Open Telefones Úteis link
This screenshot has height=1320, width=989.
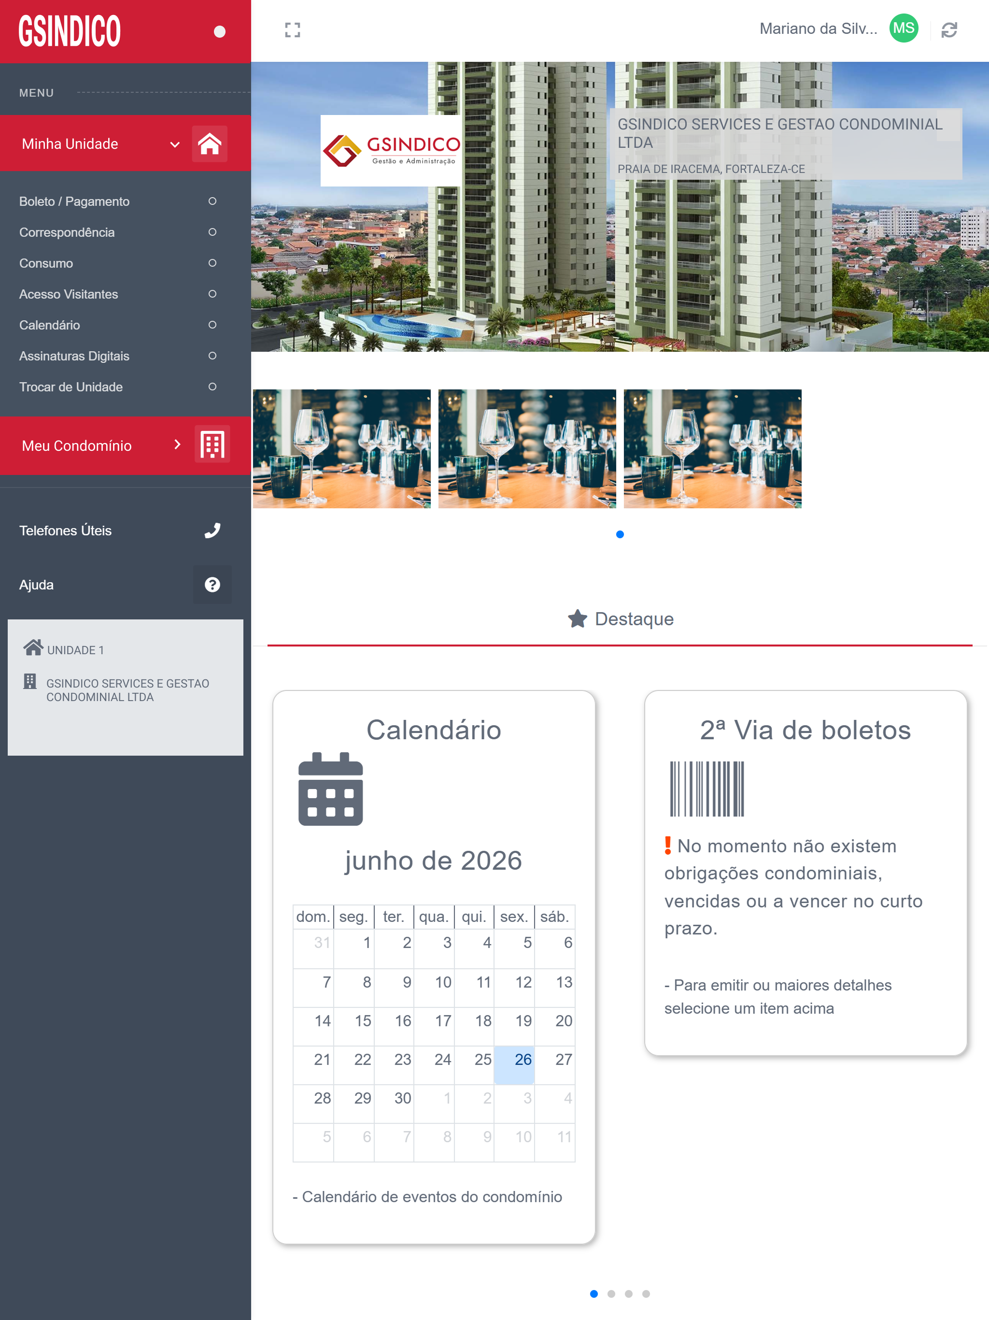65,531
